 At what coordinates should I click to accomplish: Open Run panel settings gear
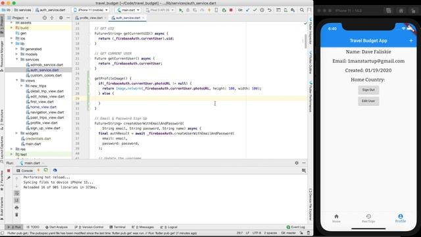tap(297, 163)
